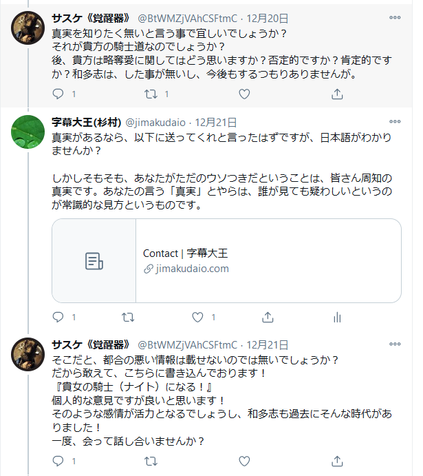Like the first サスケ tweet
Image resolution: width=423 pixels, height=476 pixels.
tap(244, 93)
